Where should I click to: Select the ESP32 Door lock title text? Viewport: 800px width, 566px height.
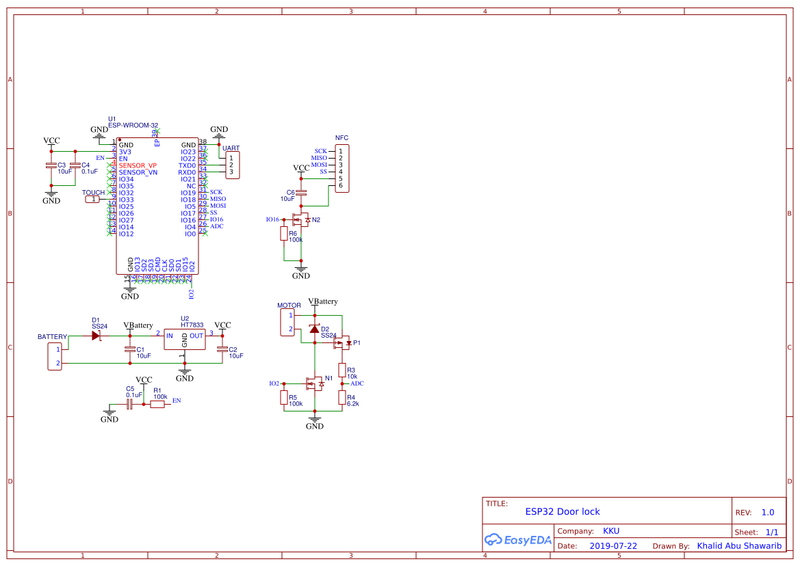click(x=563, y=511)
